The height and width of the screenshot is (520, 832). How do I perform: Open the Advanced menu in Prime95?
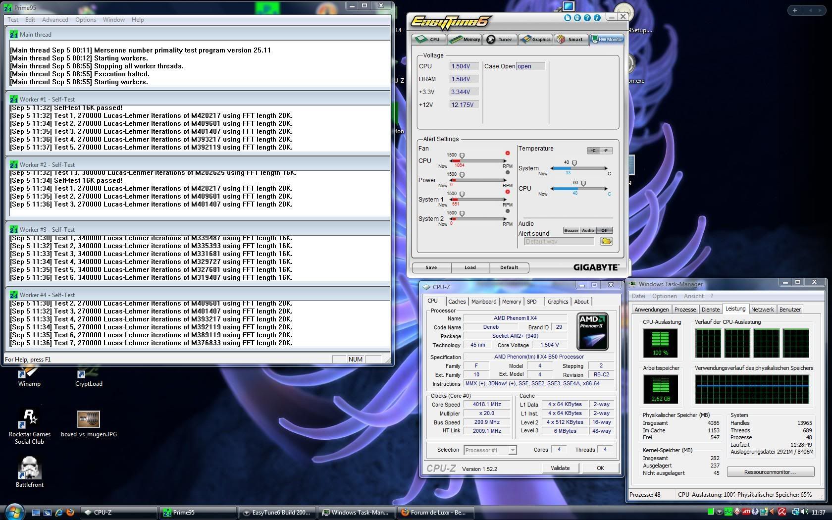[55, 20]
